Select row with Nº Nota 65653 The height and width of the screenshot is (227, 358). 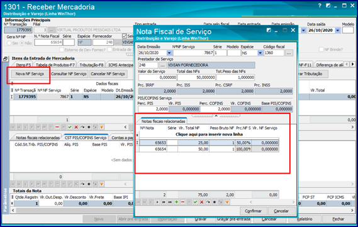click(x=209, y=142)
